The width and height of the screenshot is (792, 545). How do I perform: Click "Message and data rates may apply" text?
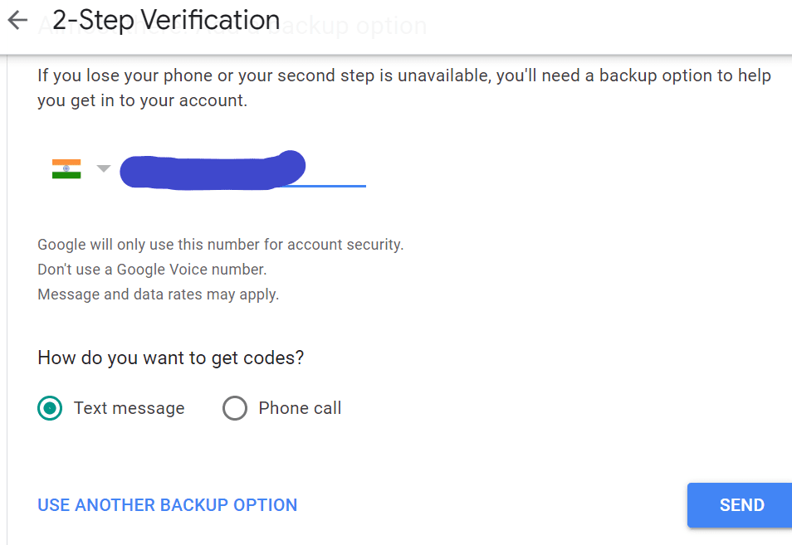coord(158,294)
